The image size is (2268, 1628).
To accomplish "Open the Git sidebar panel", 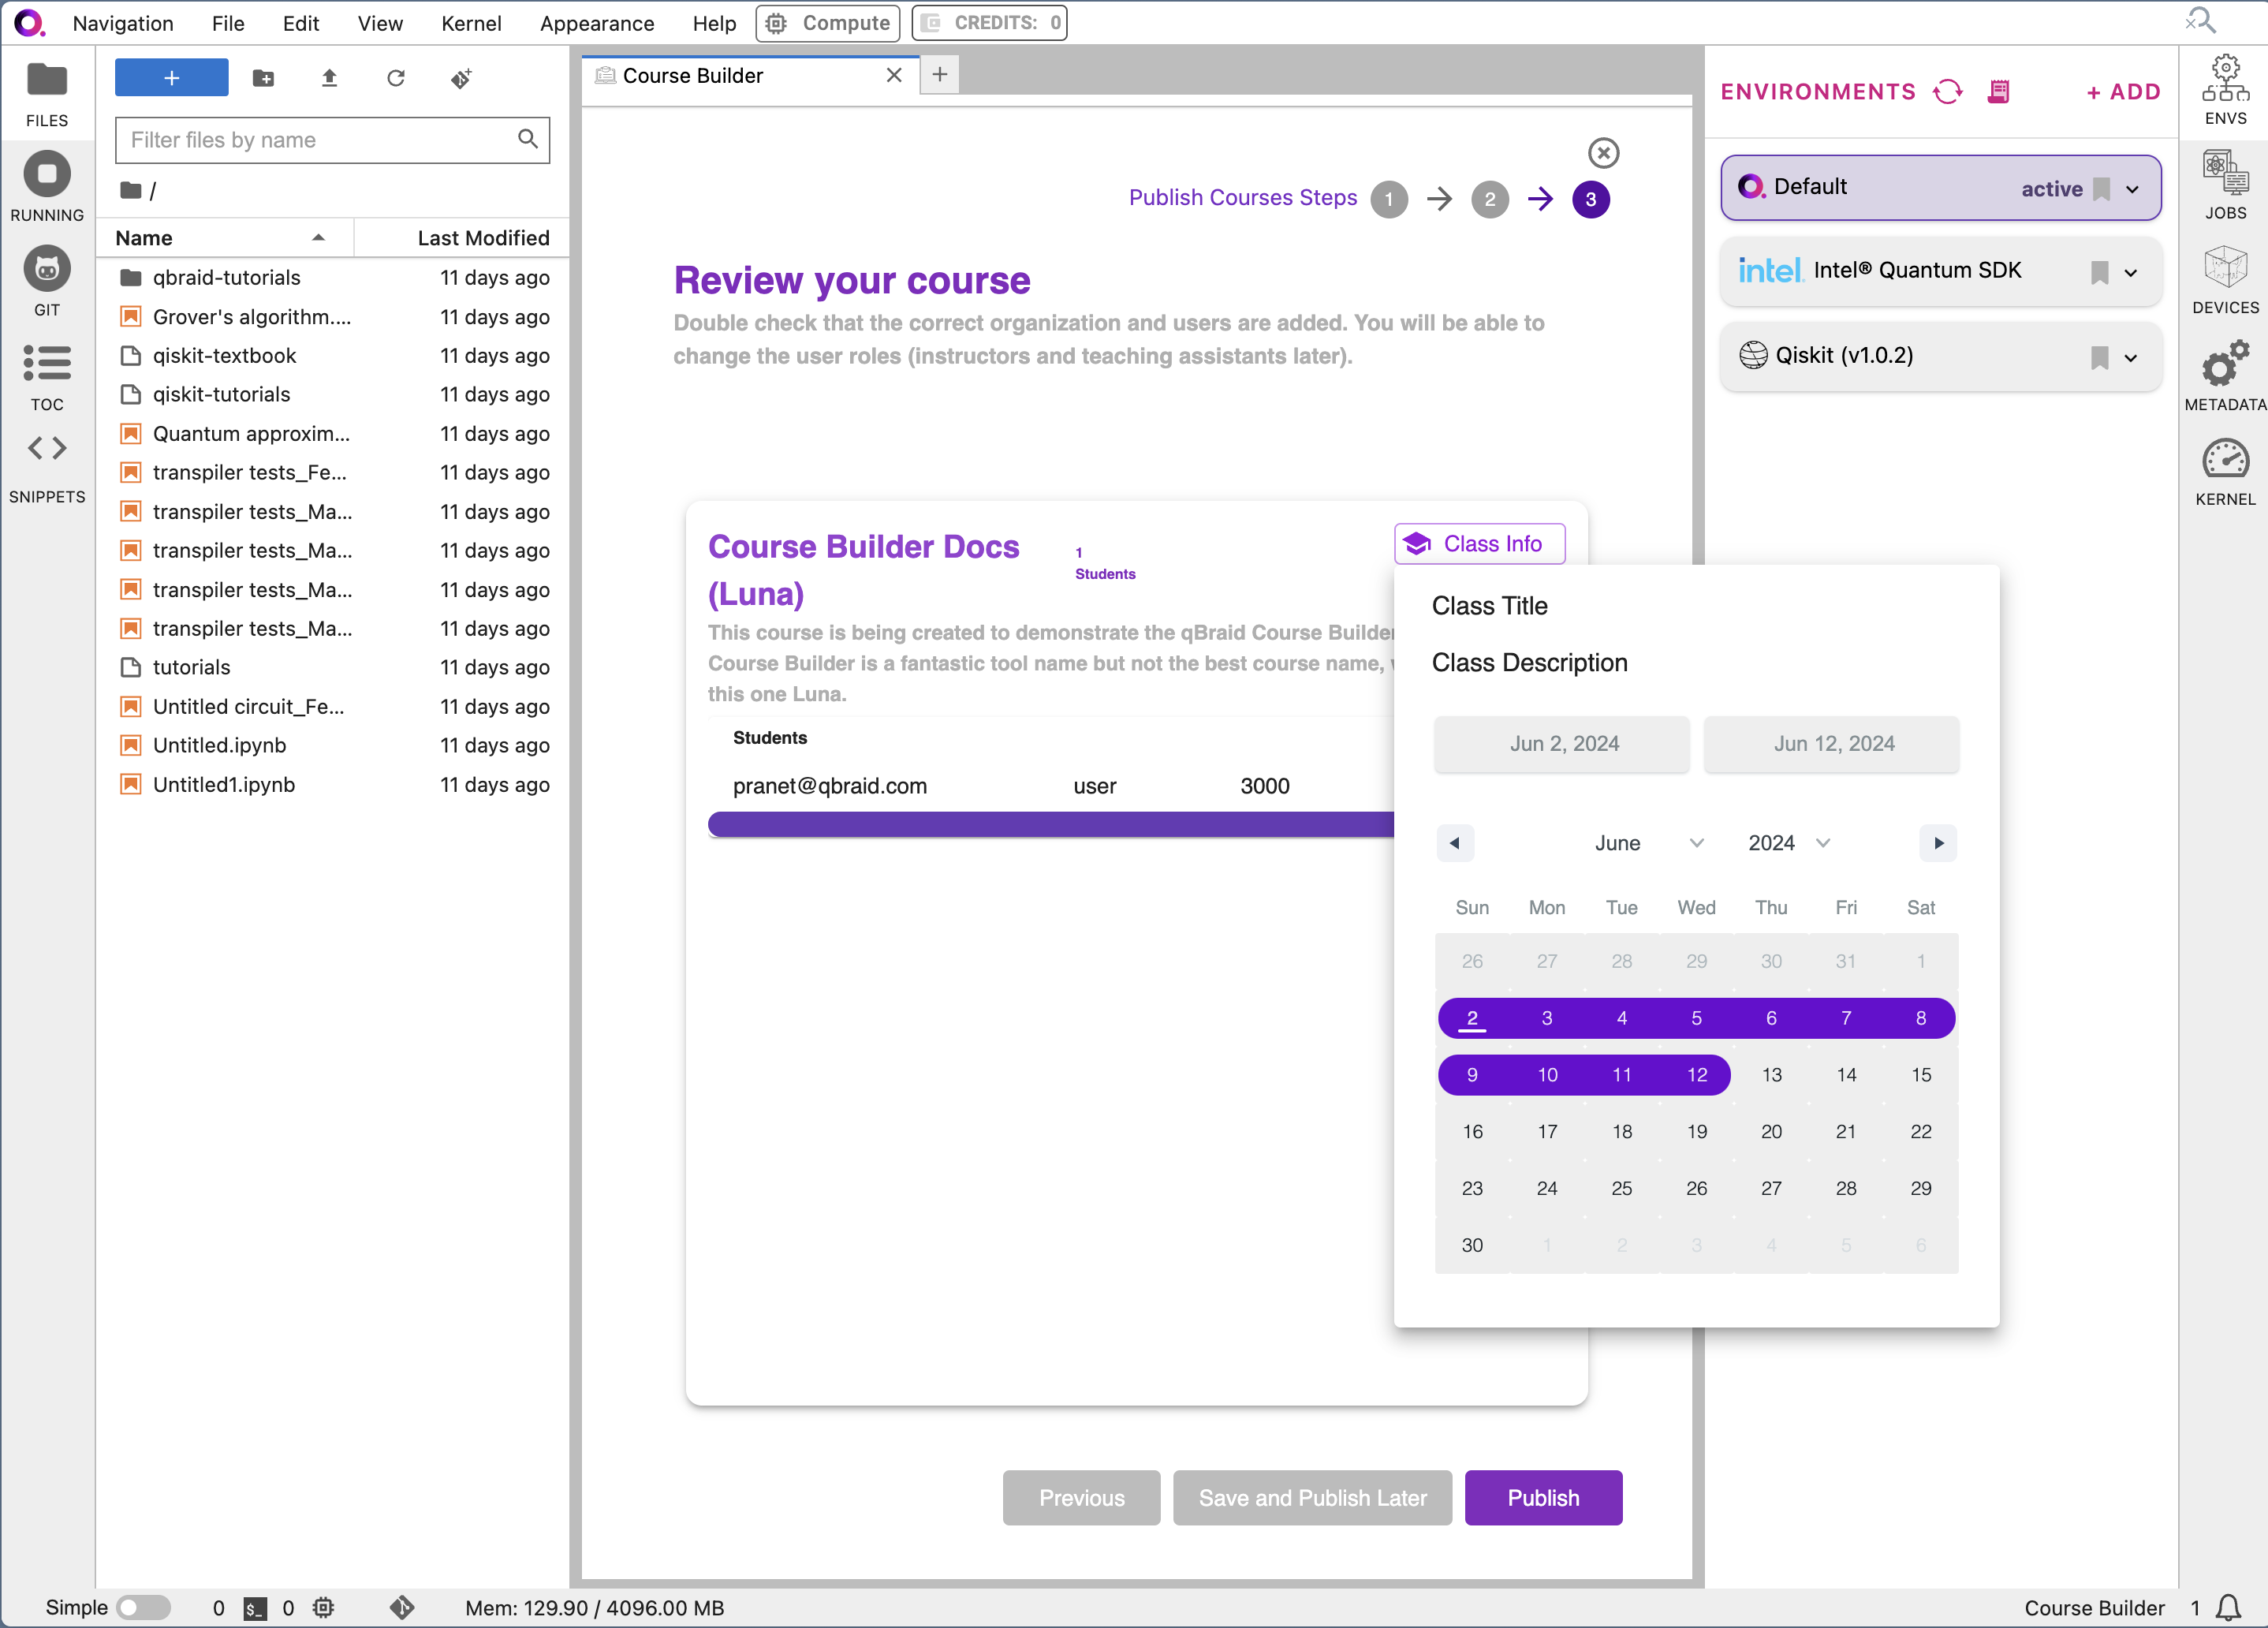I will click(47, 281).
